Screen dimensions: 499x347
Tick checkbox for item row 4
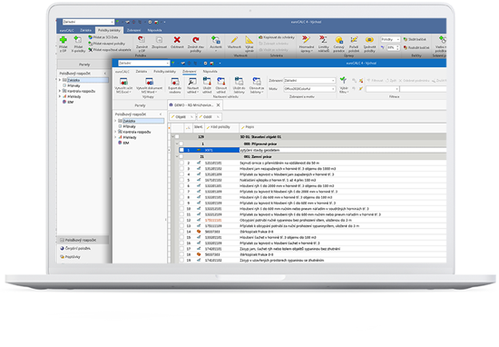pos(181,174)
